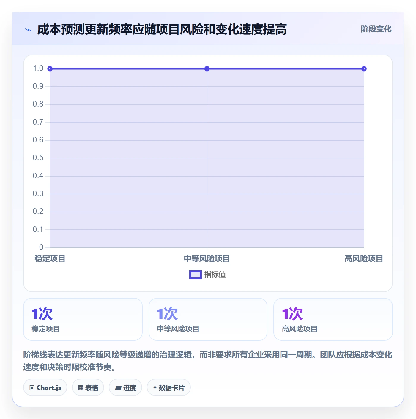Click the 1.0 y-axis value
The width and height of the screenshot is (416, 419).
tap(38, 69)
